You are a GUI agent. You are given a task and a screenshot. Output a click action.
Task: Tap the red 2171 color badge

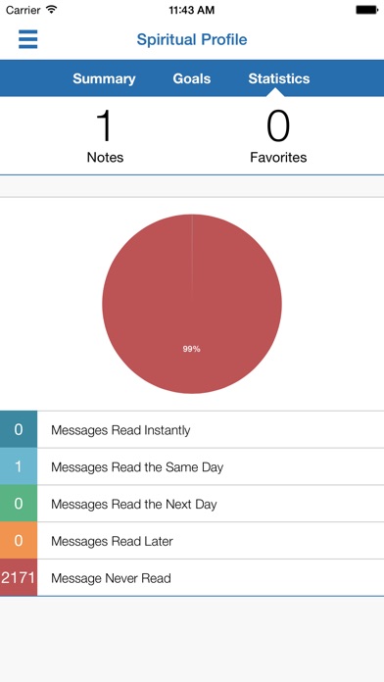pyautogui.click(x=19, y=577)
